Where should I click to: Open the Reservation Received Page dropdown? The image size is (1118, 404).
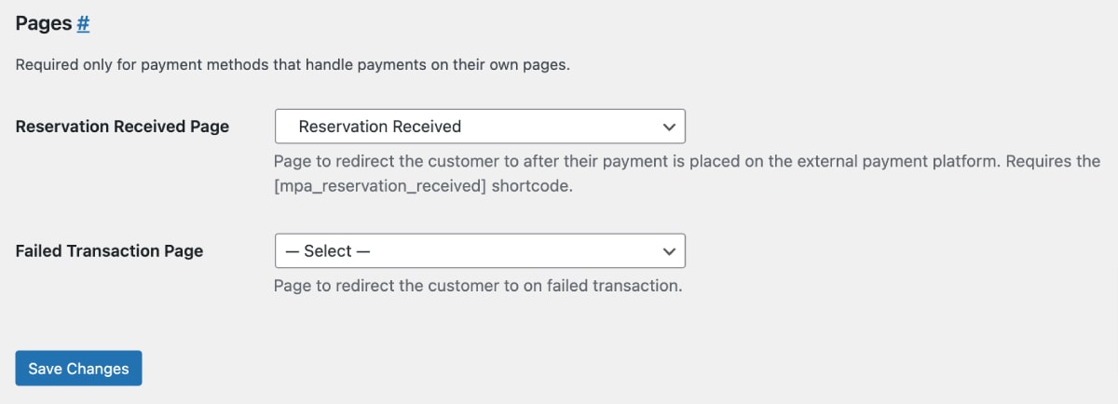click(x=480, y=127)
